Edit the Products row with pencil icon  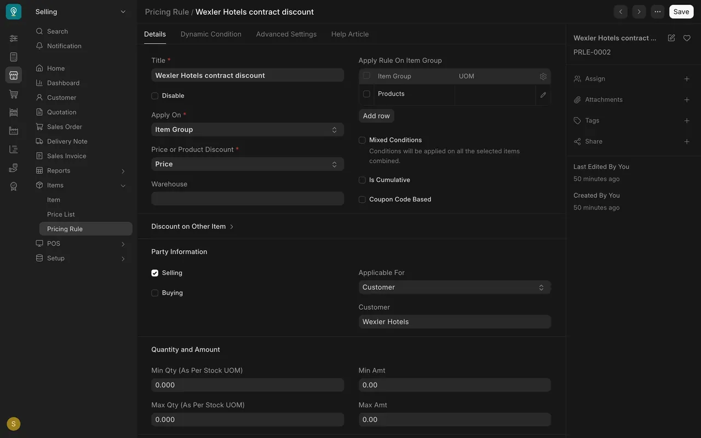point(543,95)
